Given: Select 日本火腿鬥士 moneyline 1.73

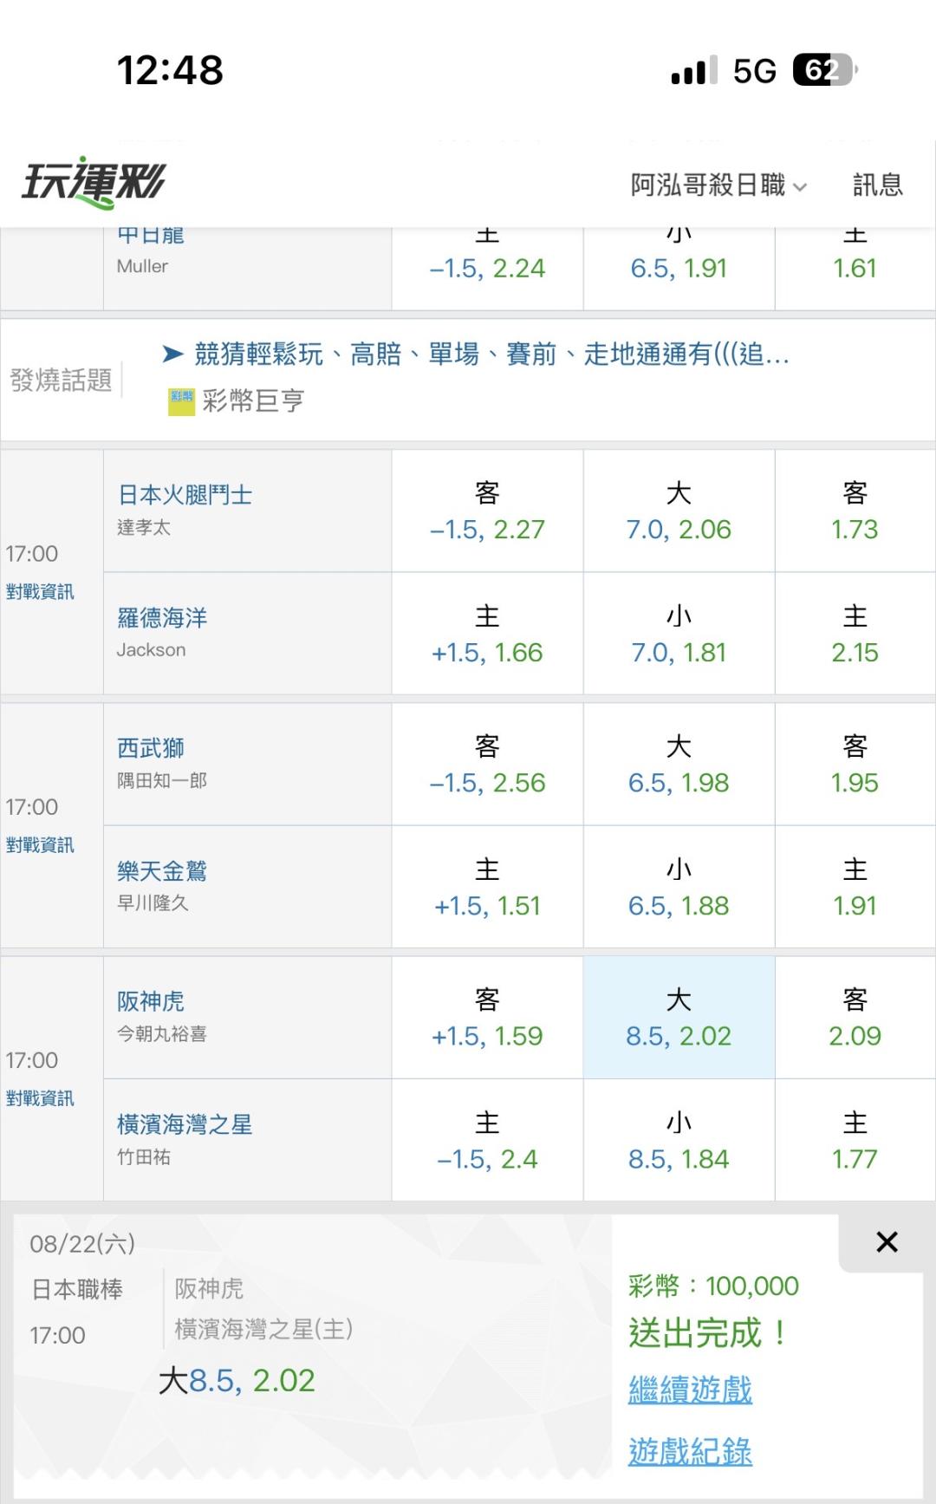Looking at the screenshot, I should 855,511.
